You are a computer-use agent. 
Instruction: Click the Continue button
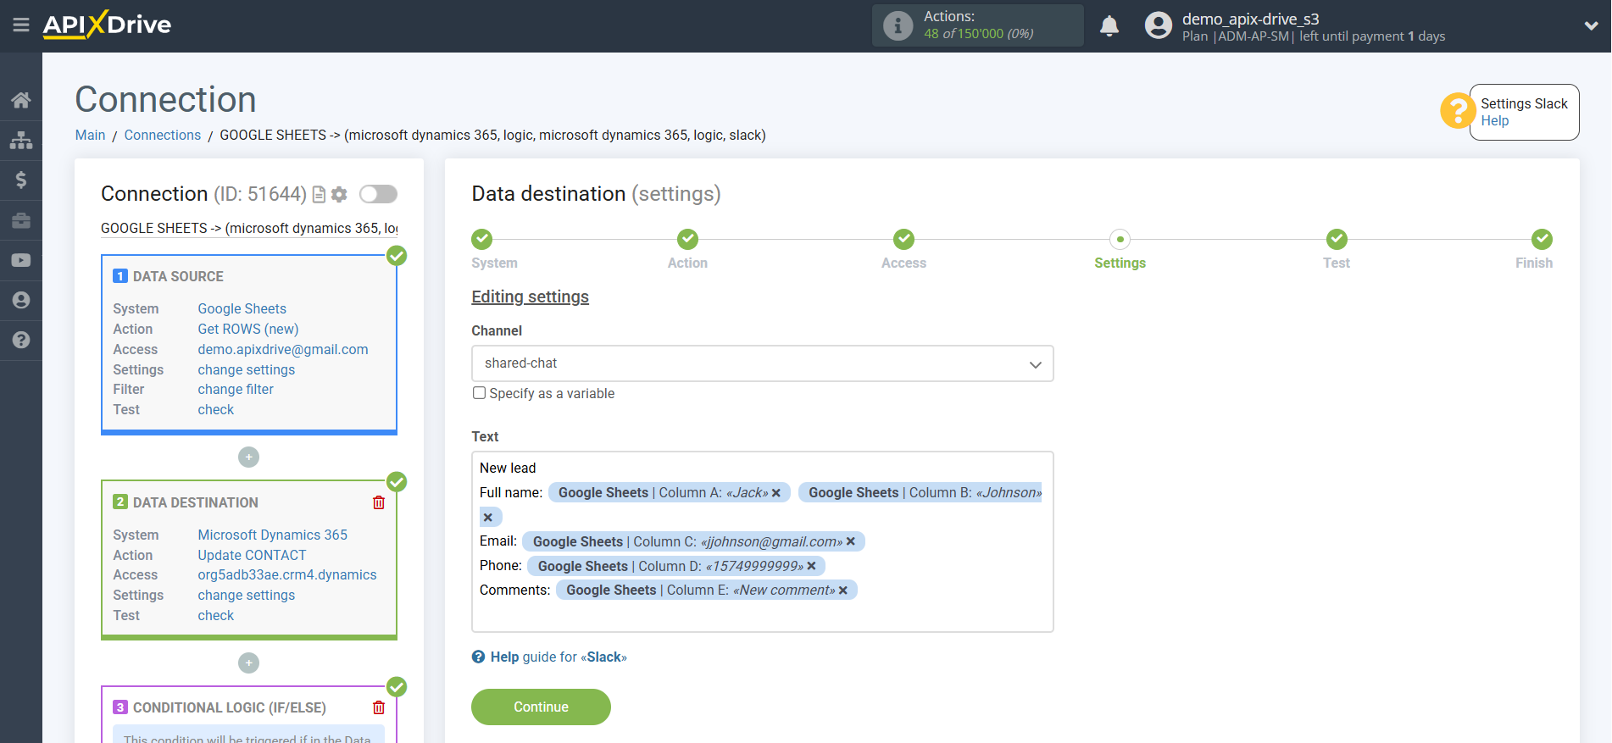pos(541,707)
